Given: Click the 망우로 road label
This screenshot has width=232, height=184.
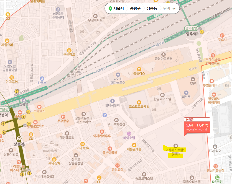Looking at the screenshot, I should [193, 69].
